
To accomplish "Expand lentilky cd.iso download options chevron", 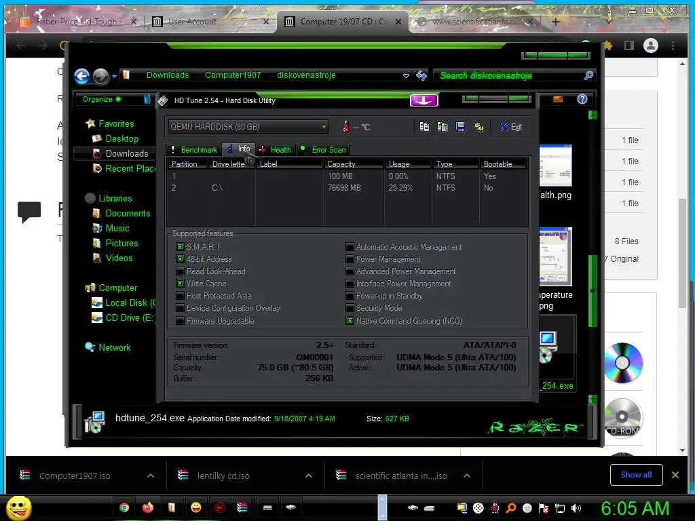I will pos(309,476).
